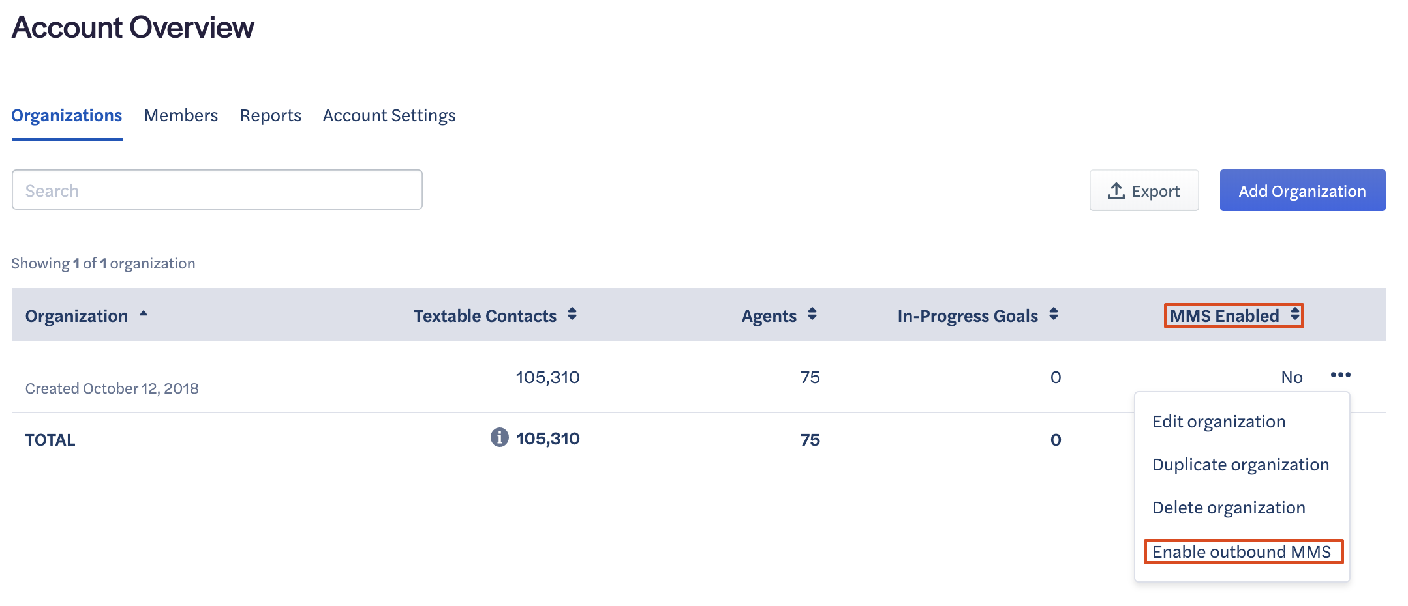
Task: Switch to the Reports tab
Action: pos(270,115)
